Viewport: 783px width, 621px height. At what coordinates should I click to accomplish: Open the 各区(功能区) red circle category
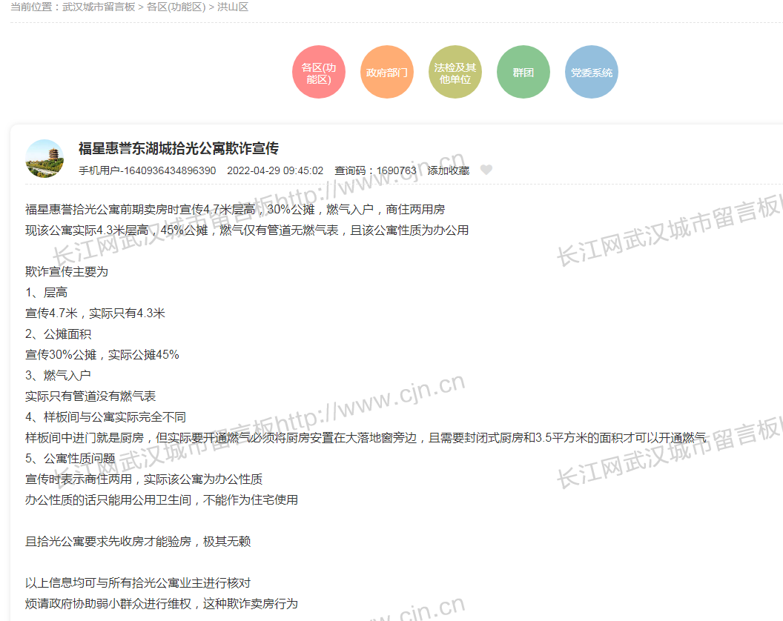(x=319, y=73)
